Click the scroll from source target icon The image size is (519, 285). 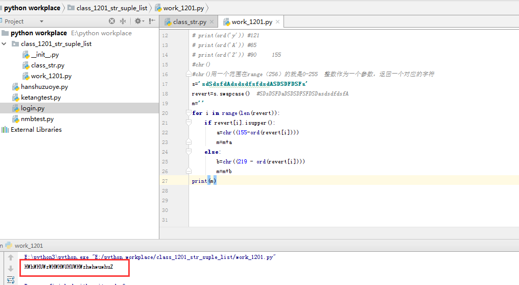pos(112,21)
